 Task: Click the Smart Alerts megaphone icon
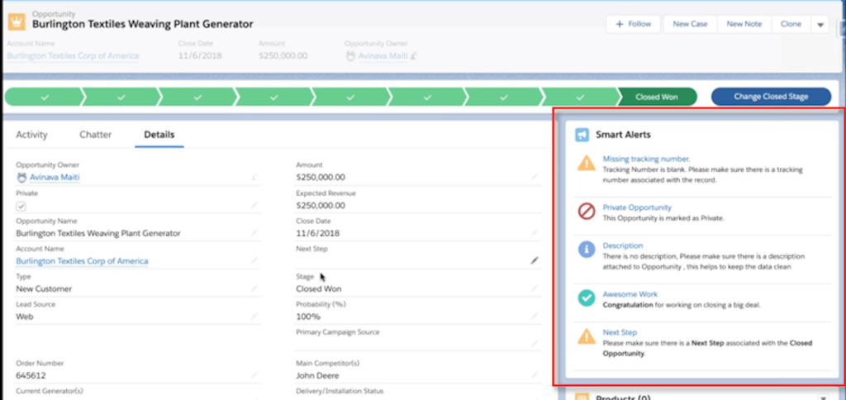[582, 134]
